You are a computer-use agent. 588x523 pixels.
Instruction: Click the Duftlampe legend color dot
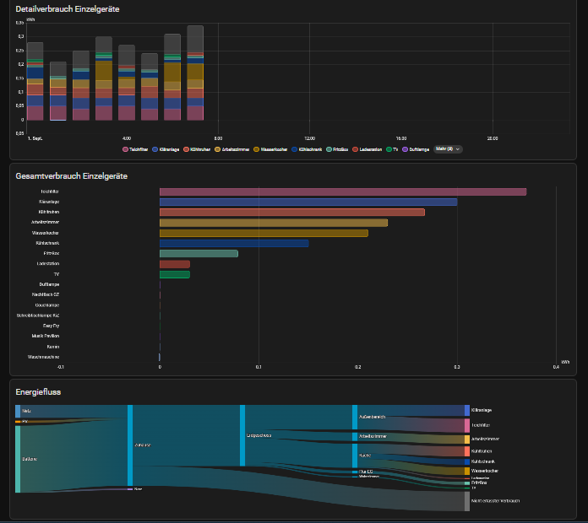point(405,148)
